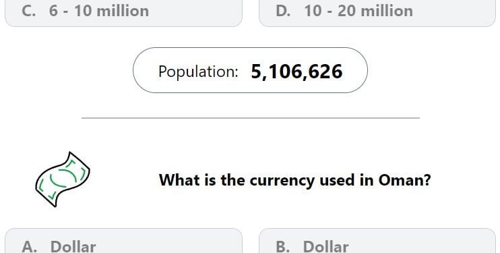
Task: Click the horizontal divider between questions
Action: (251, 118)
